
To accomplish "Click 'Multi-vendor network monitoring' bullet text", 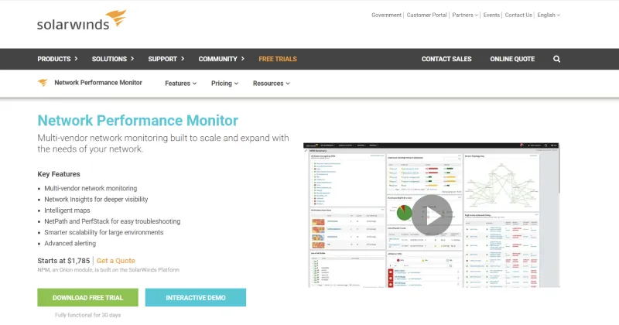I will tap(91, 188).
